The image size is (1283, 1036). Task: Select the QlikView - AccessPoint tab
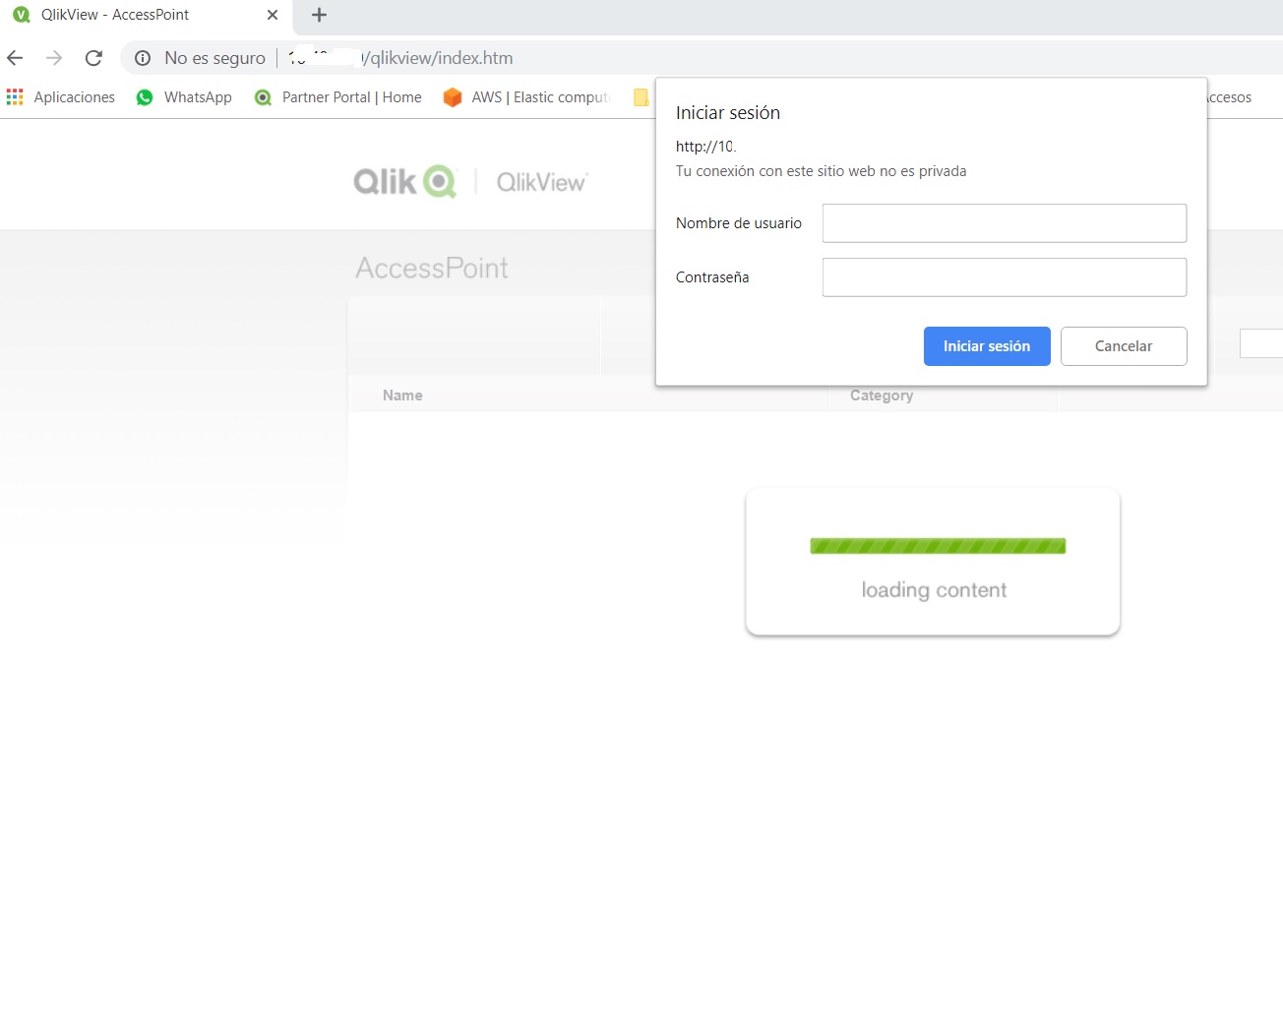147,15
